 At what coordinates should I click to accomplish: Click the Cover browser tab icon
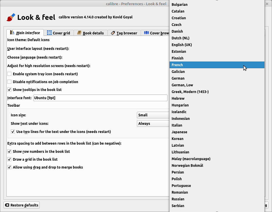pyautogui.click(x=147, y=33)
